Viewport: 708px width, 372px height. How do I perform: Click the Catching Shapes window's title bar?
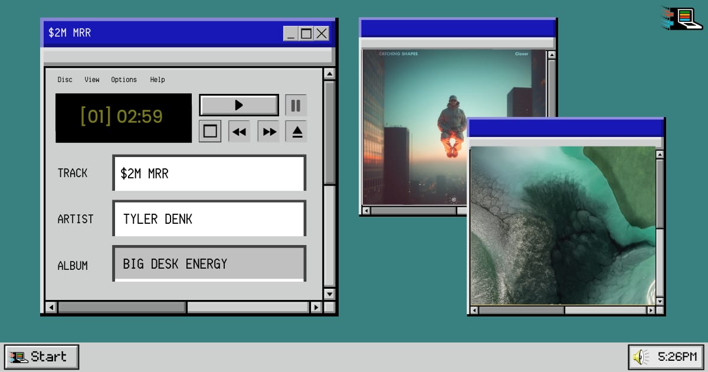[x=458, y=28]
